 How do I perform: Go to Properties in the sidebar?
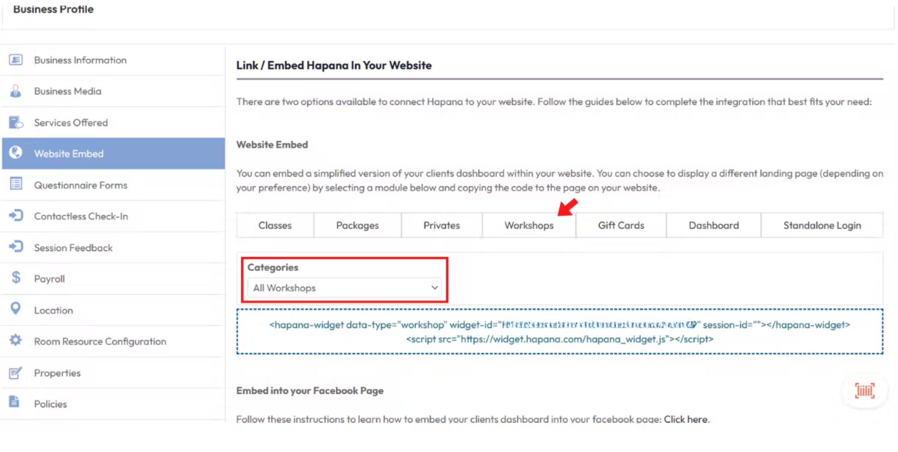[57, 373]
